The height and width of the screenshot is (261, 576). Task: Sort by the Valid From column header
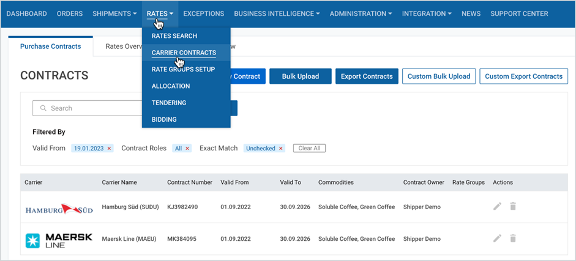(x=234, y=182)
